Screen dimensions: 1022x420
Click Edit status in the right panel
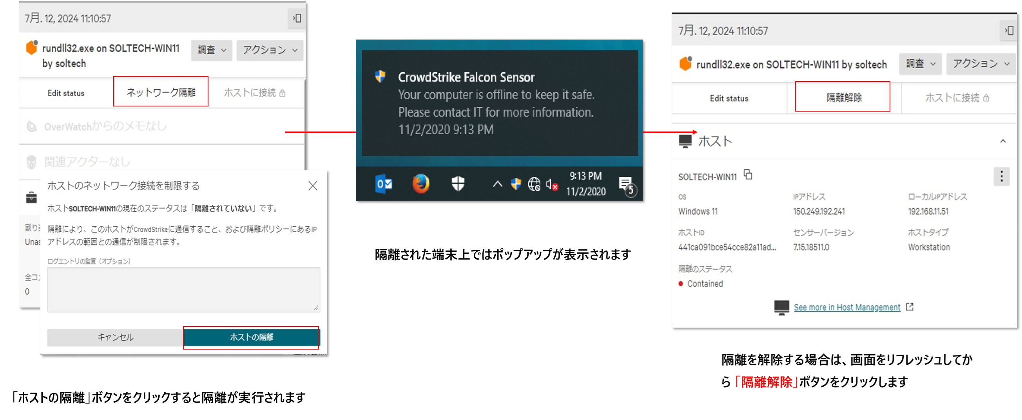pos(729,98)
